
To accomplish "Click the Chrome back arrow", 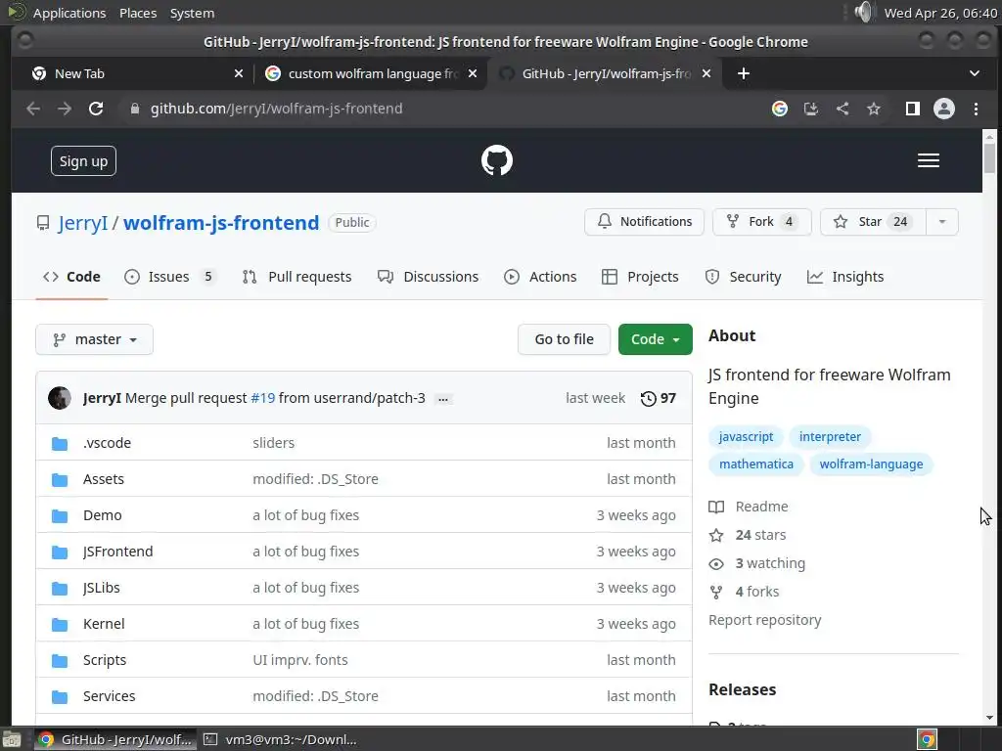I will pyautogui.click(x=33, y=109).
